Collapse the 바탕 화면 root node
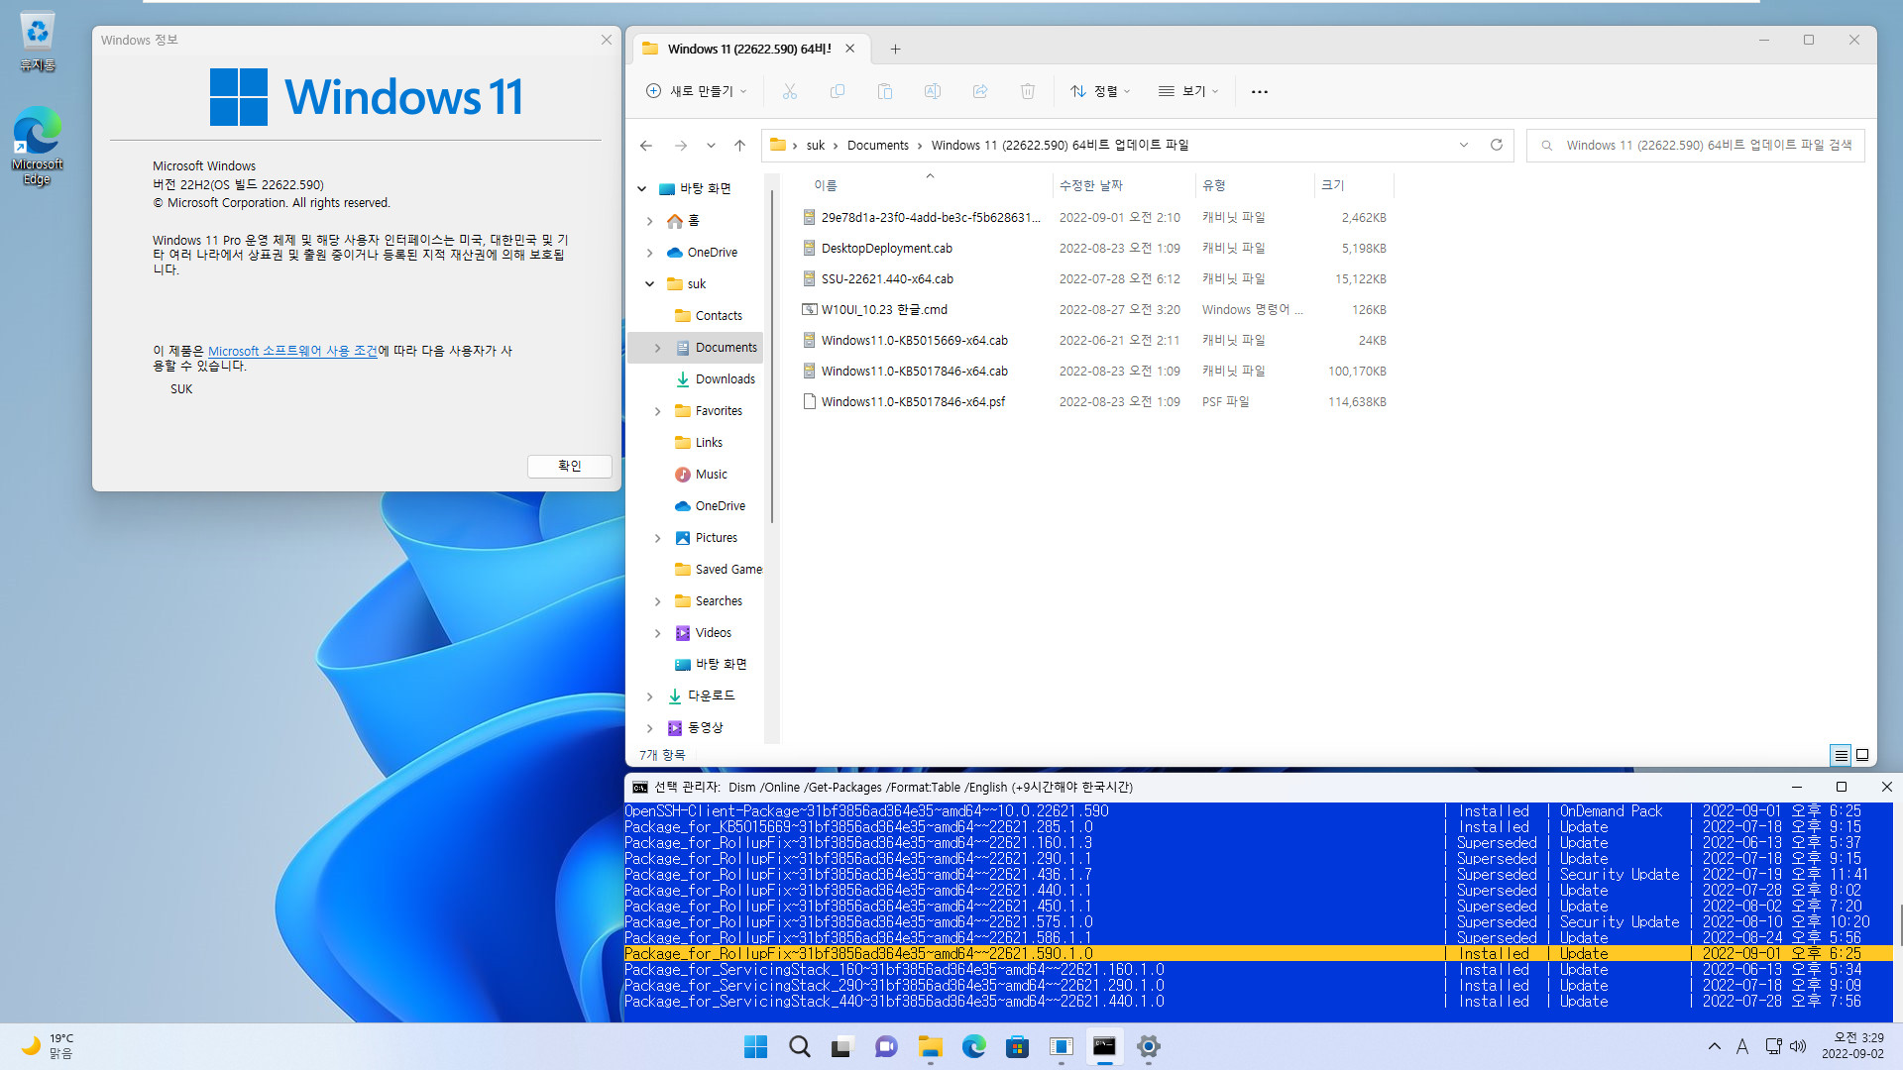 click(642, 189)
